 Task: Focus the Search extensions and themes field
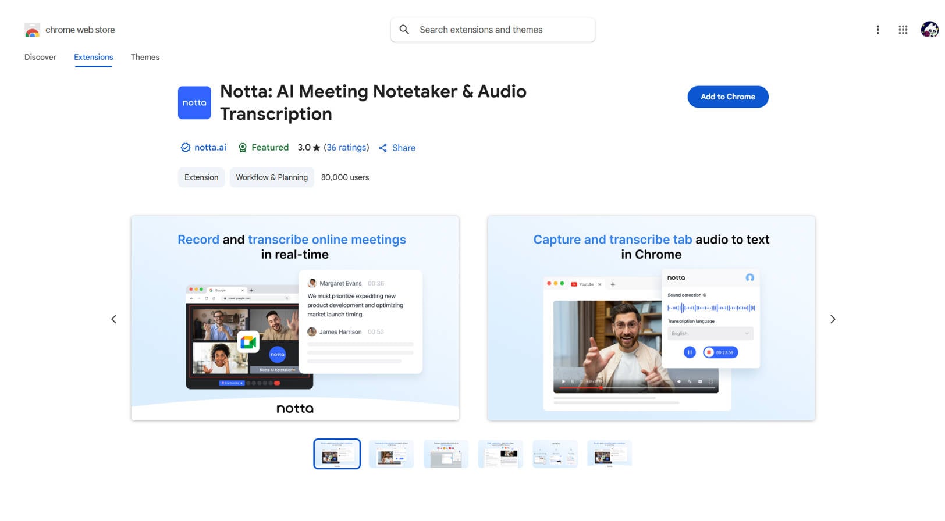[493, 30]
